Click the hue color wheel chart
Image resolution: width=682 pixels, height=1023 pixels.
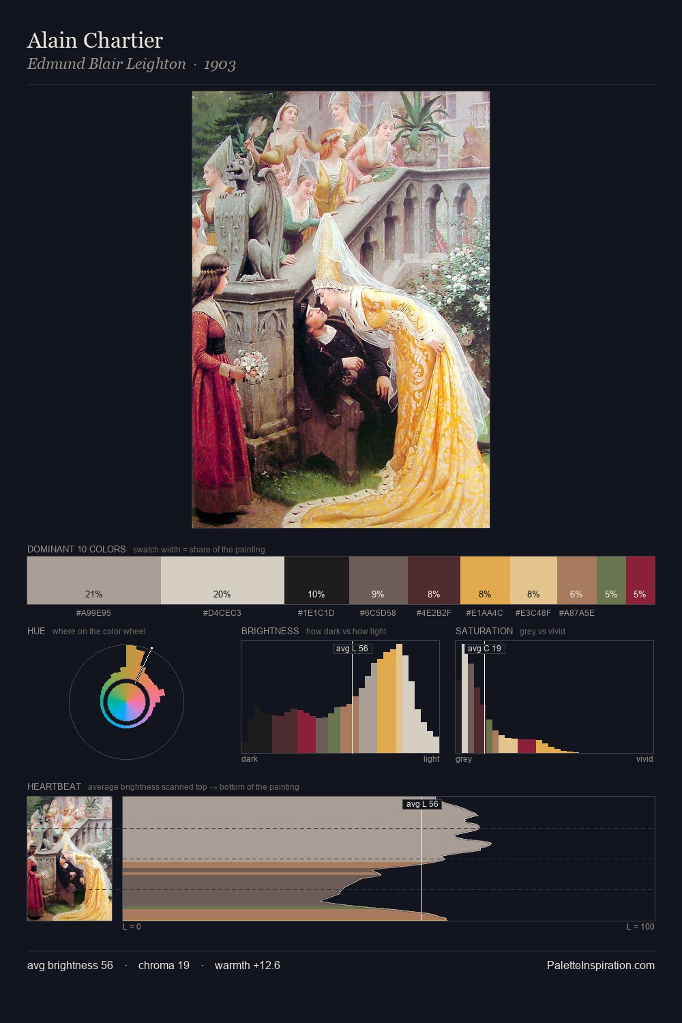click(126, 702)
